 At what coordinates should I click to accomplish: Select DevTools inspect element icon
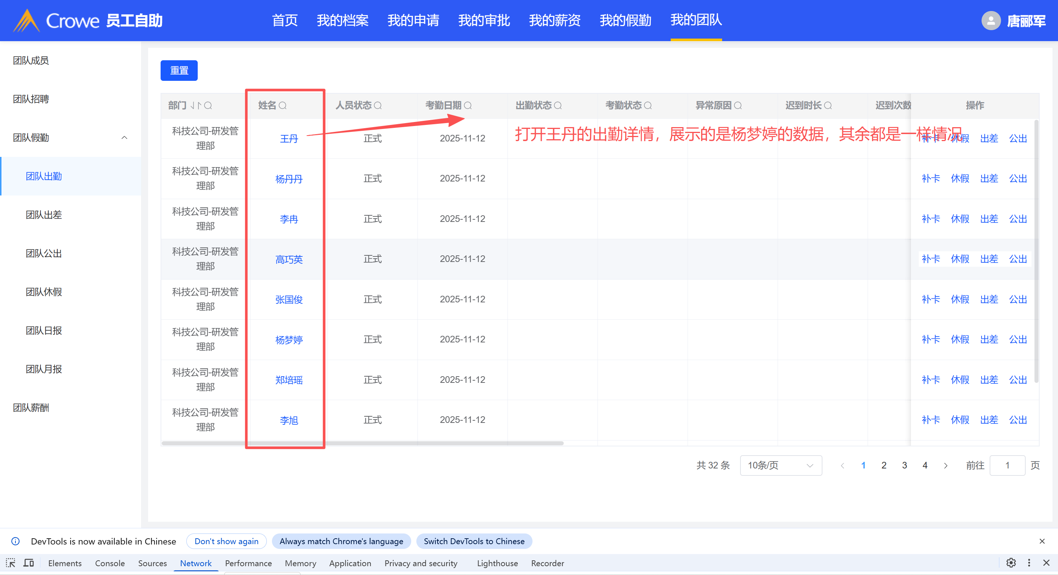tap(11, 563)
